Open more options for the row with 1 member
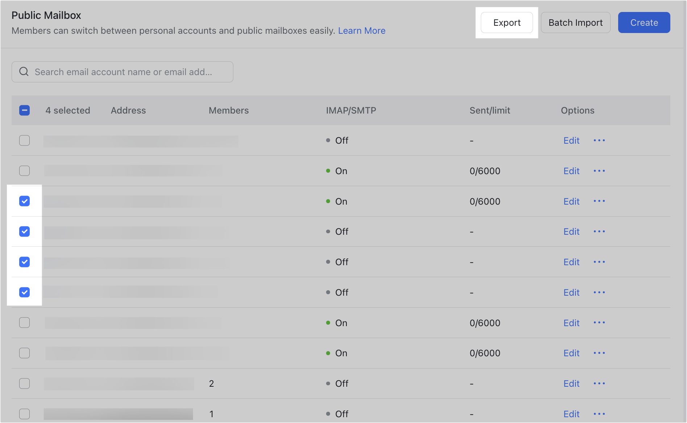The height and width of the screenshot is (423, 687). coord(599,414)
